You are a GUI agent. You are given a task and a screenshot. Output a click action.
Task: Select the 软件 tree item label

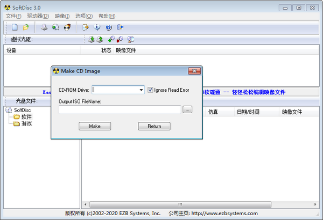[x=26, y=117]
